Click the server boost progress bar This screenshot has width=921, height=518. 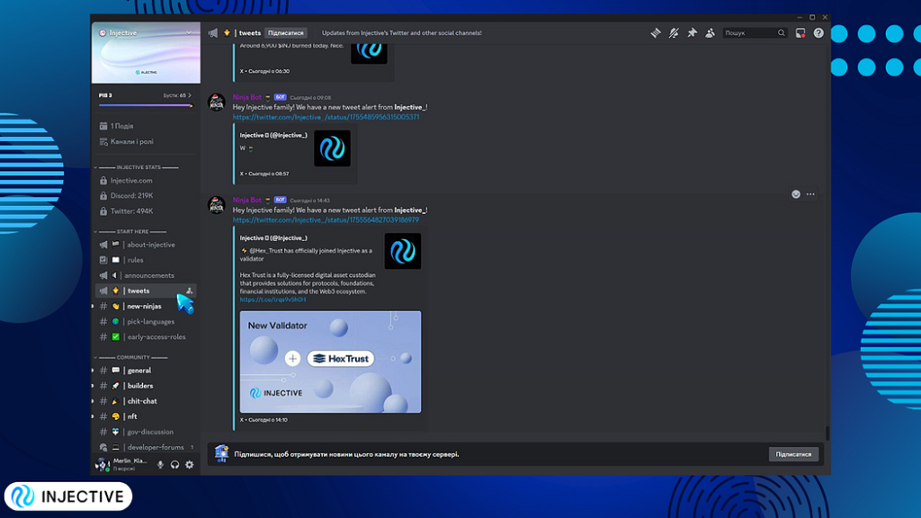(x=146, y=105)
